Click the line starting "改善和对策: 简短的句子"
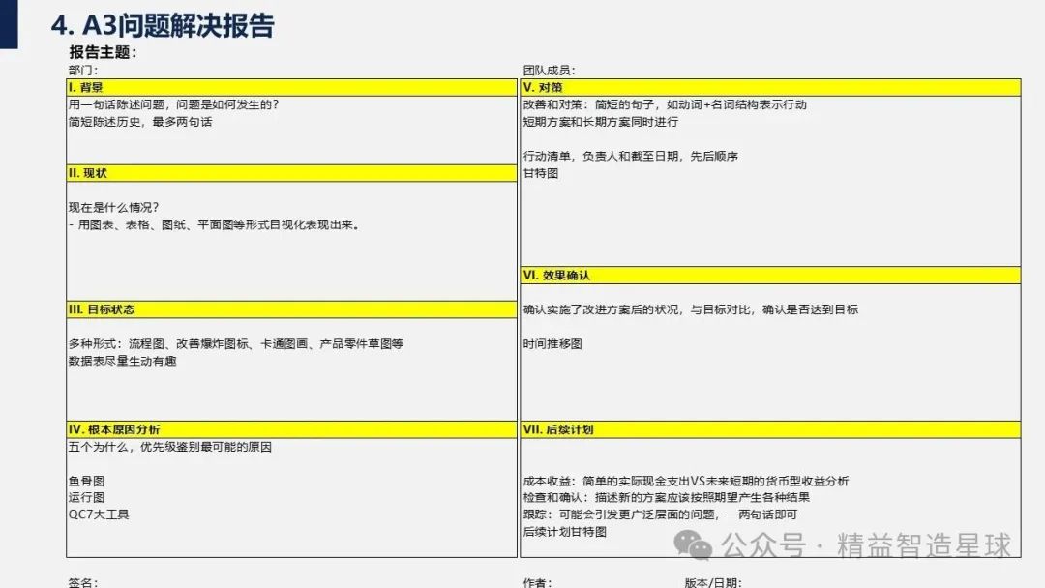 tap(665, 104)
